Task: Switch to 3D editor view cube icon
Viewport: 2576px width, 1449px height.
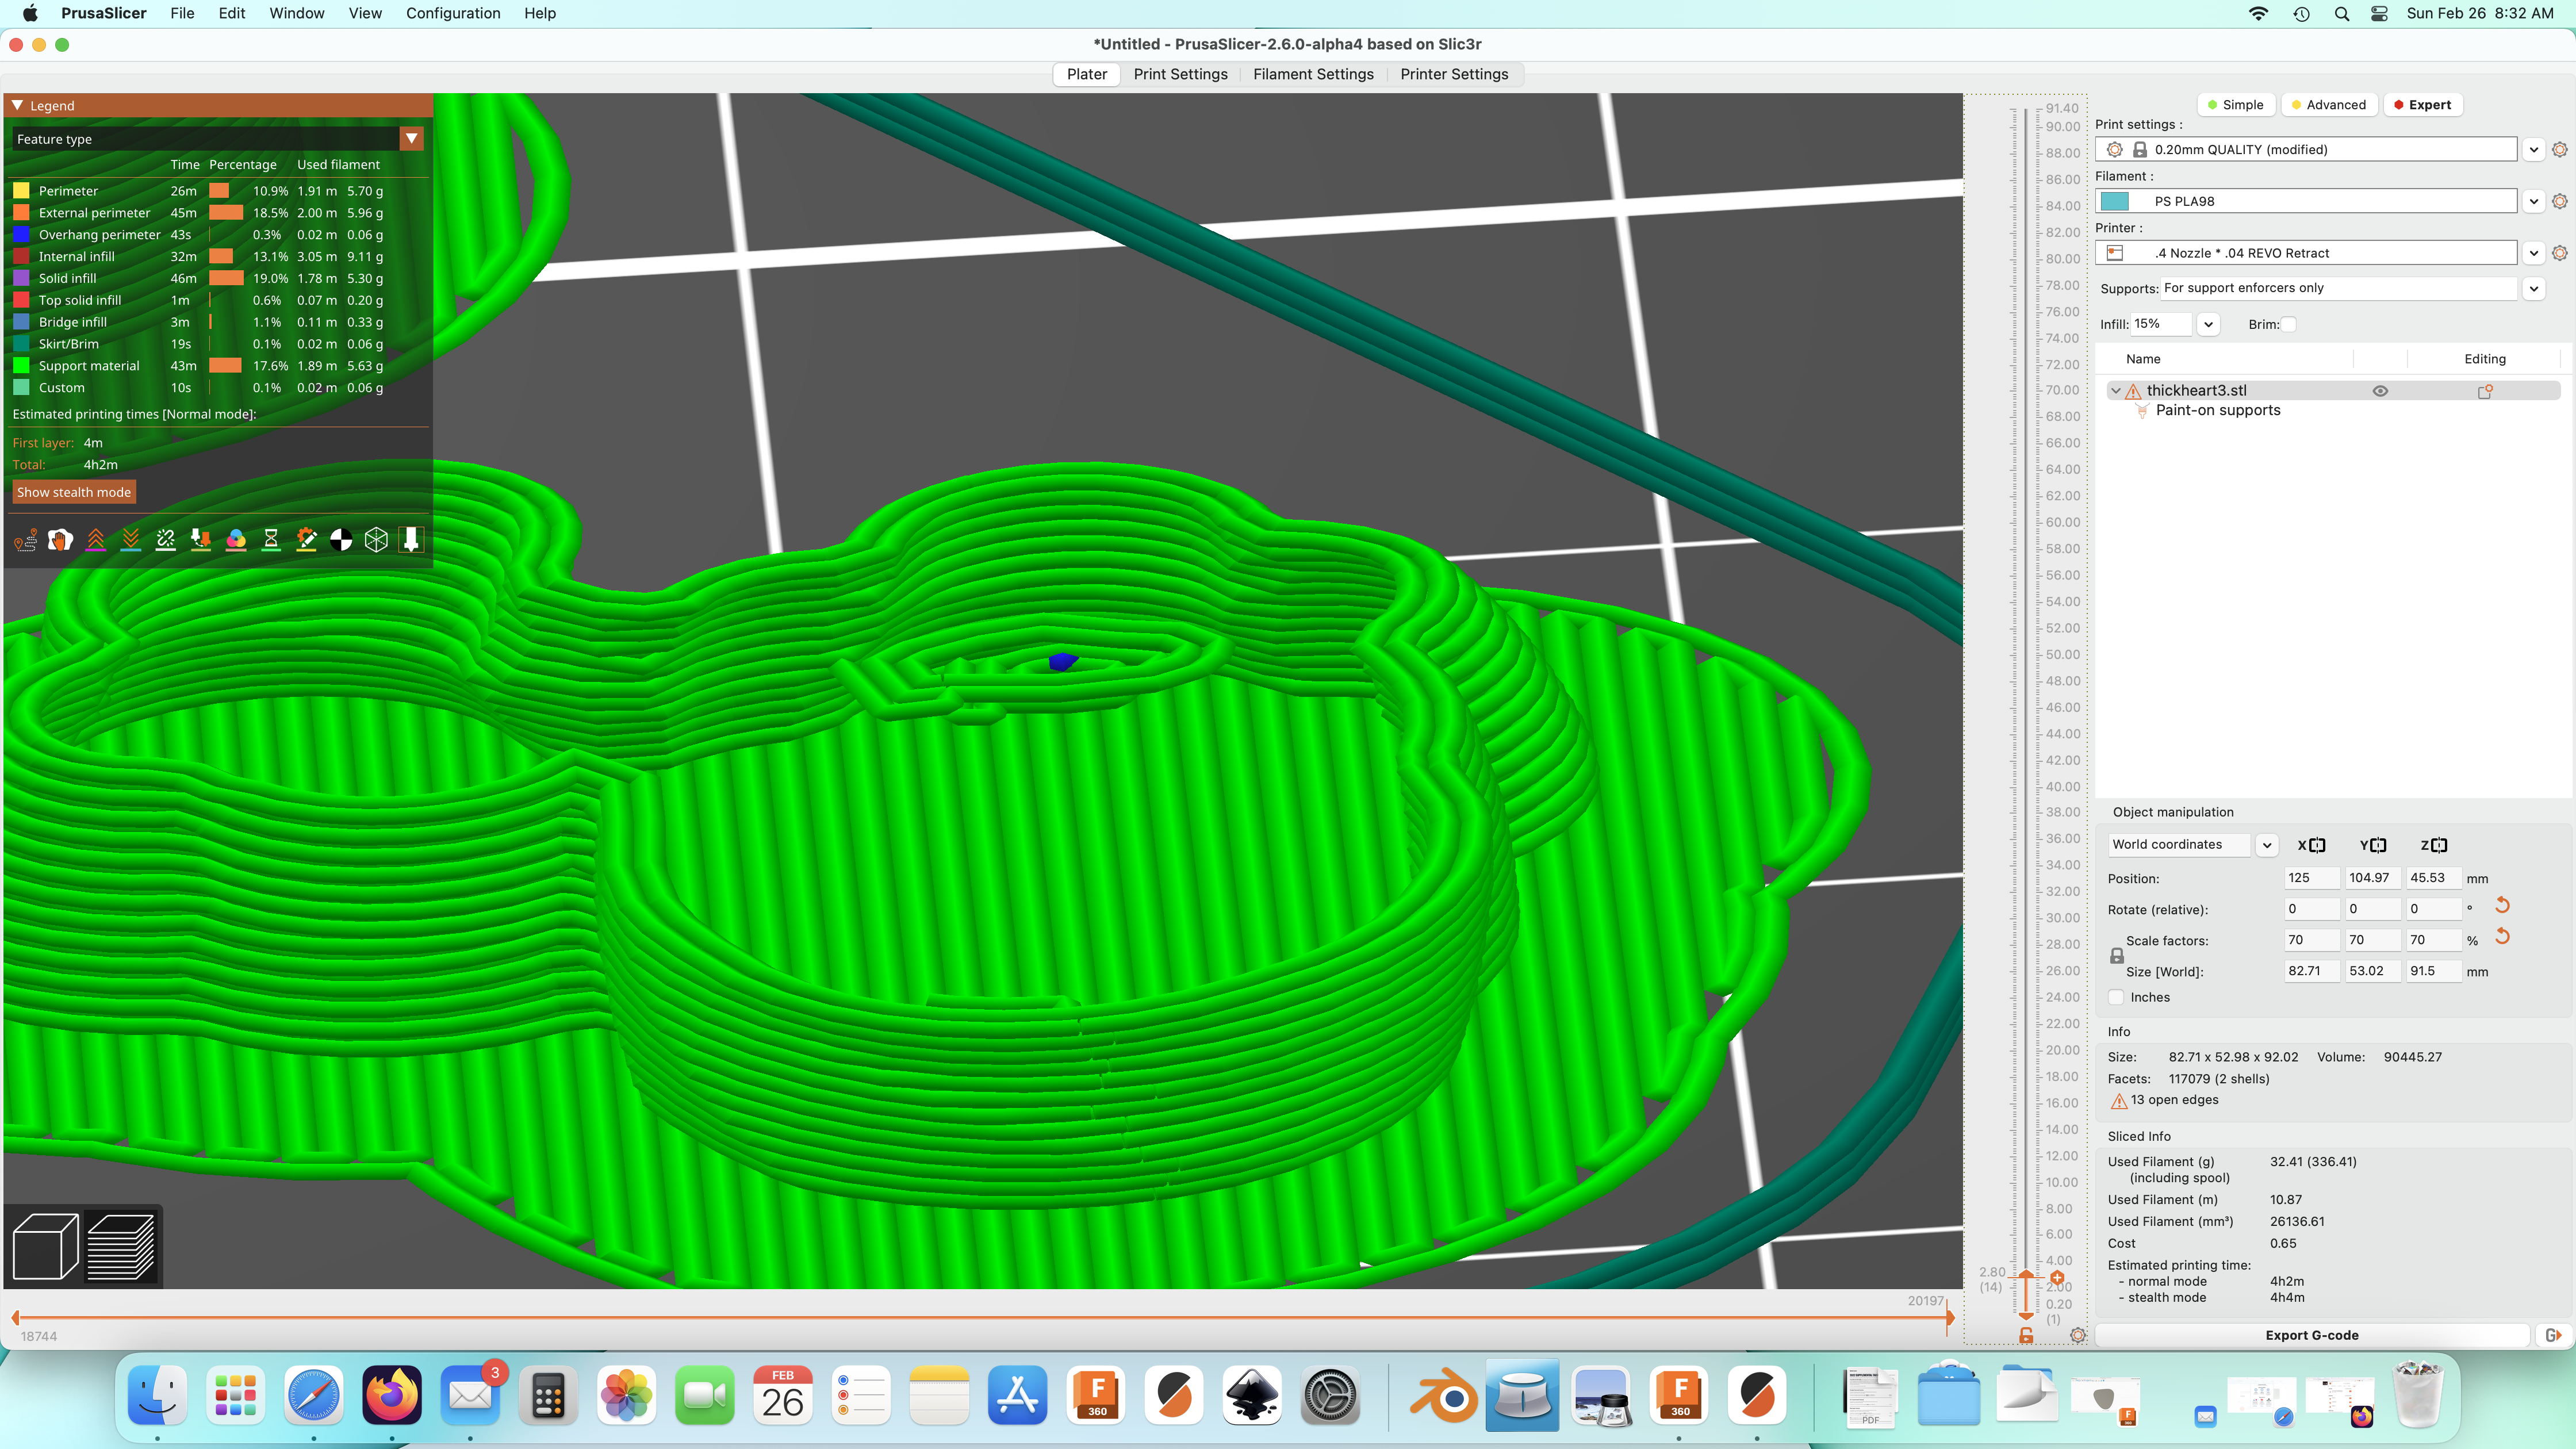Action: (x=45, y=1246)
